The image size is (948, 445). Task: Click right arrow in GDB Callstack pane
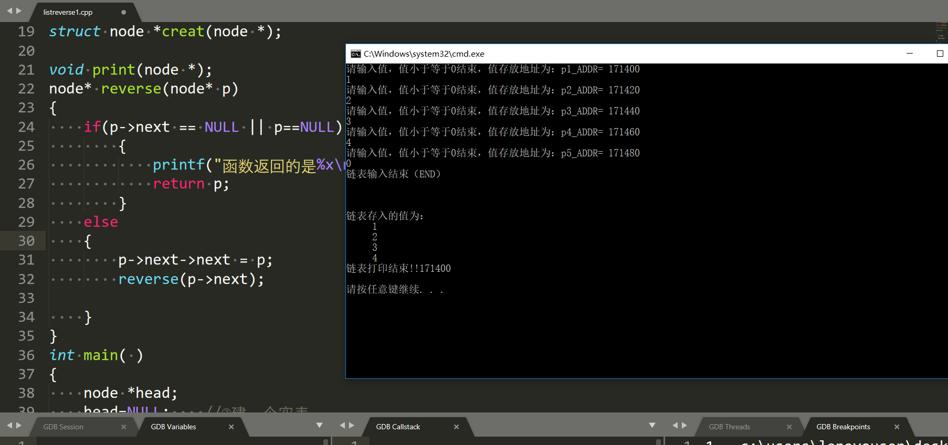[352, 425]
